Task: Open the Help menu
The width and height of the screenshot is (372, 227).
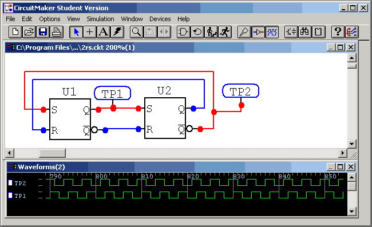Action: point(183,19)
